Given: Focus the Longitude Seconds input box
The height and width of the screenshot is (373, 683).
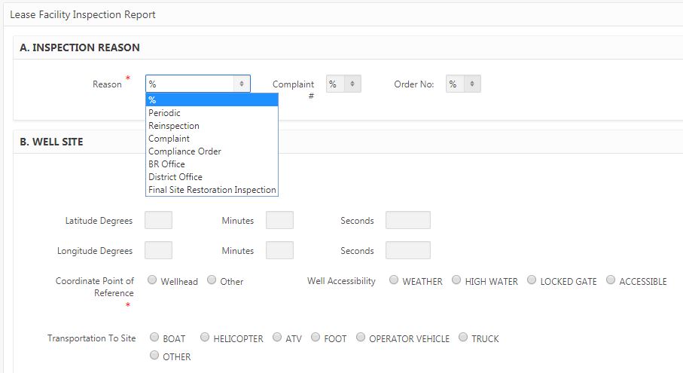Looking at the screenshot, I should (407, 250).
